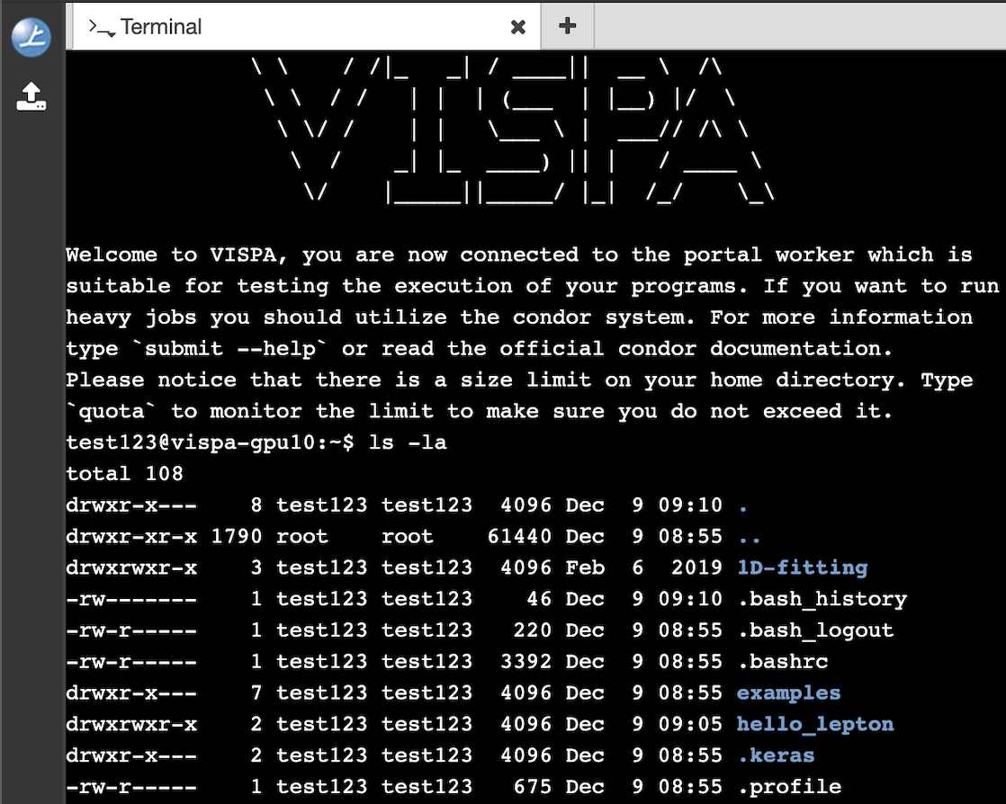Click the examples directory entry
Screen dimensions: 1006x804
point(788,692)
